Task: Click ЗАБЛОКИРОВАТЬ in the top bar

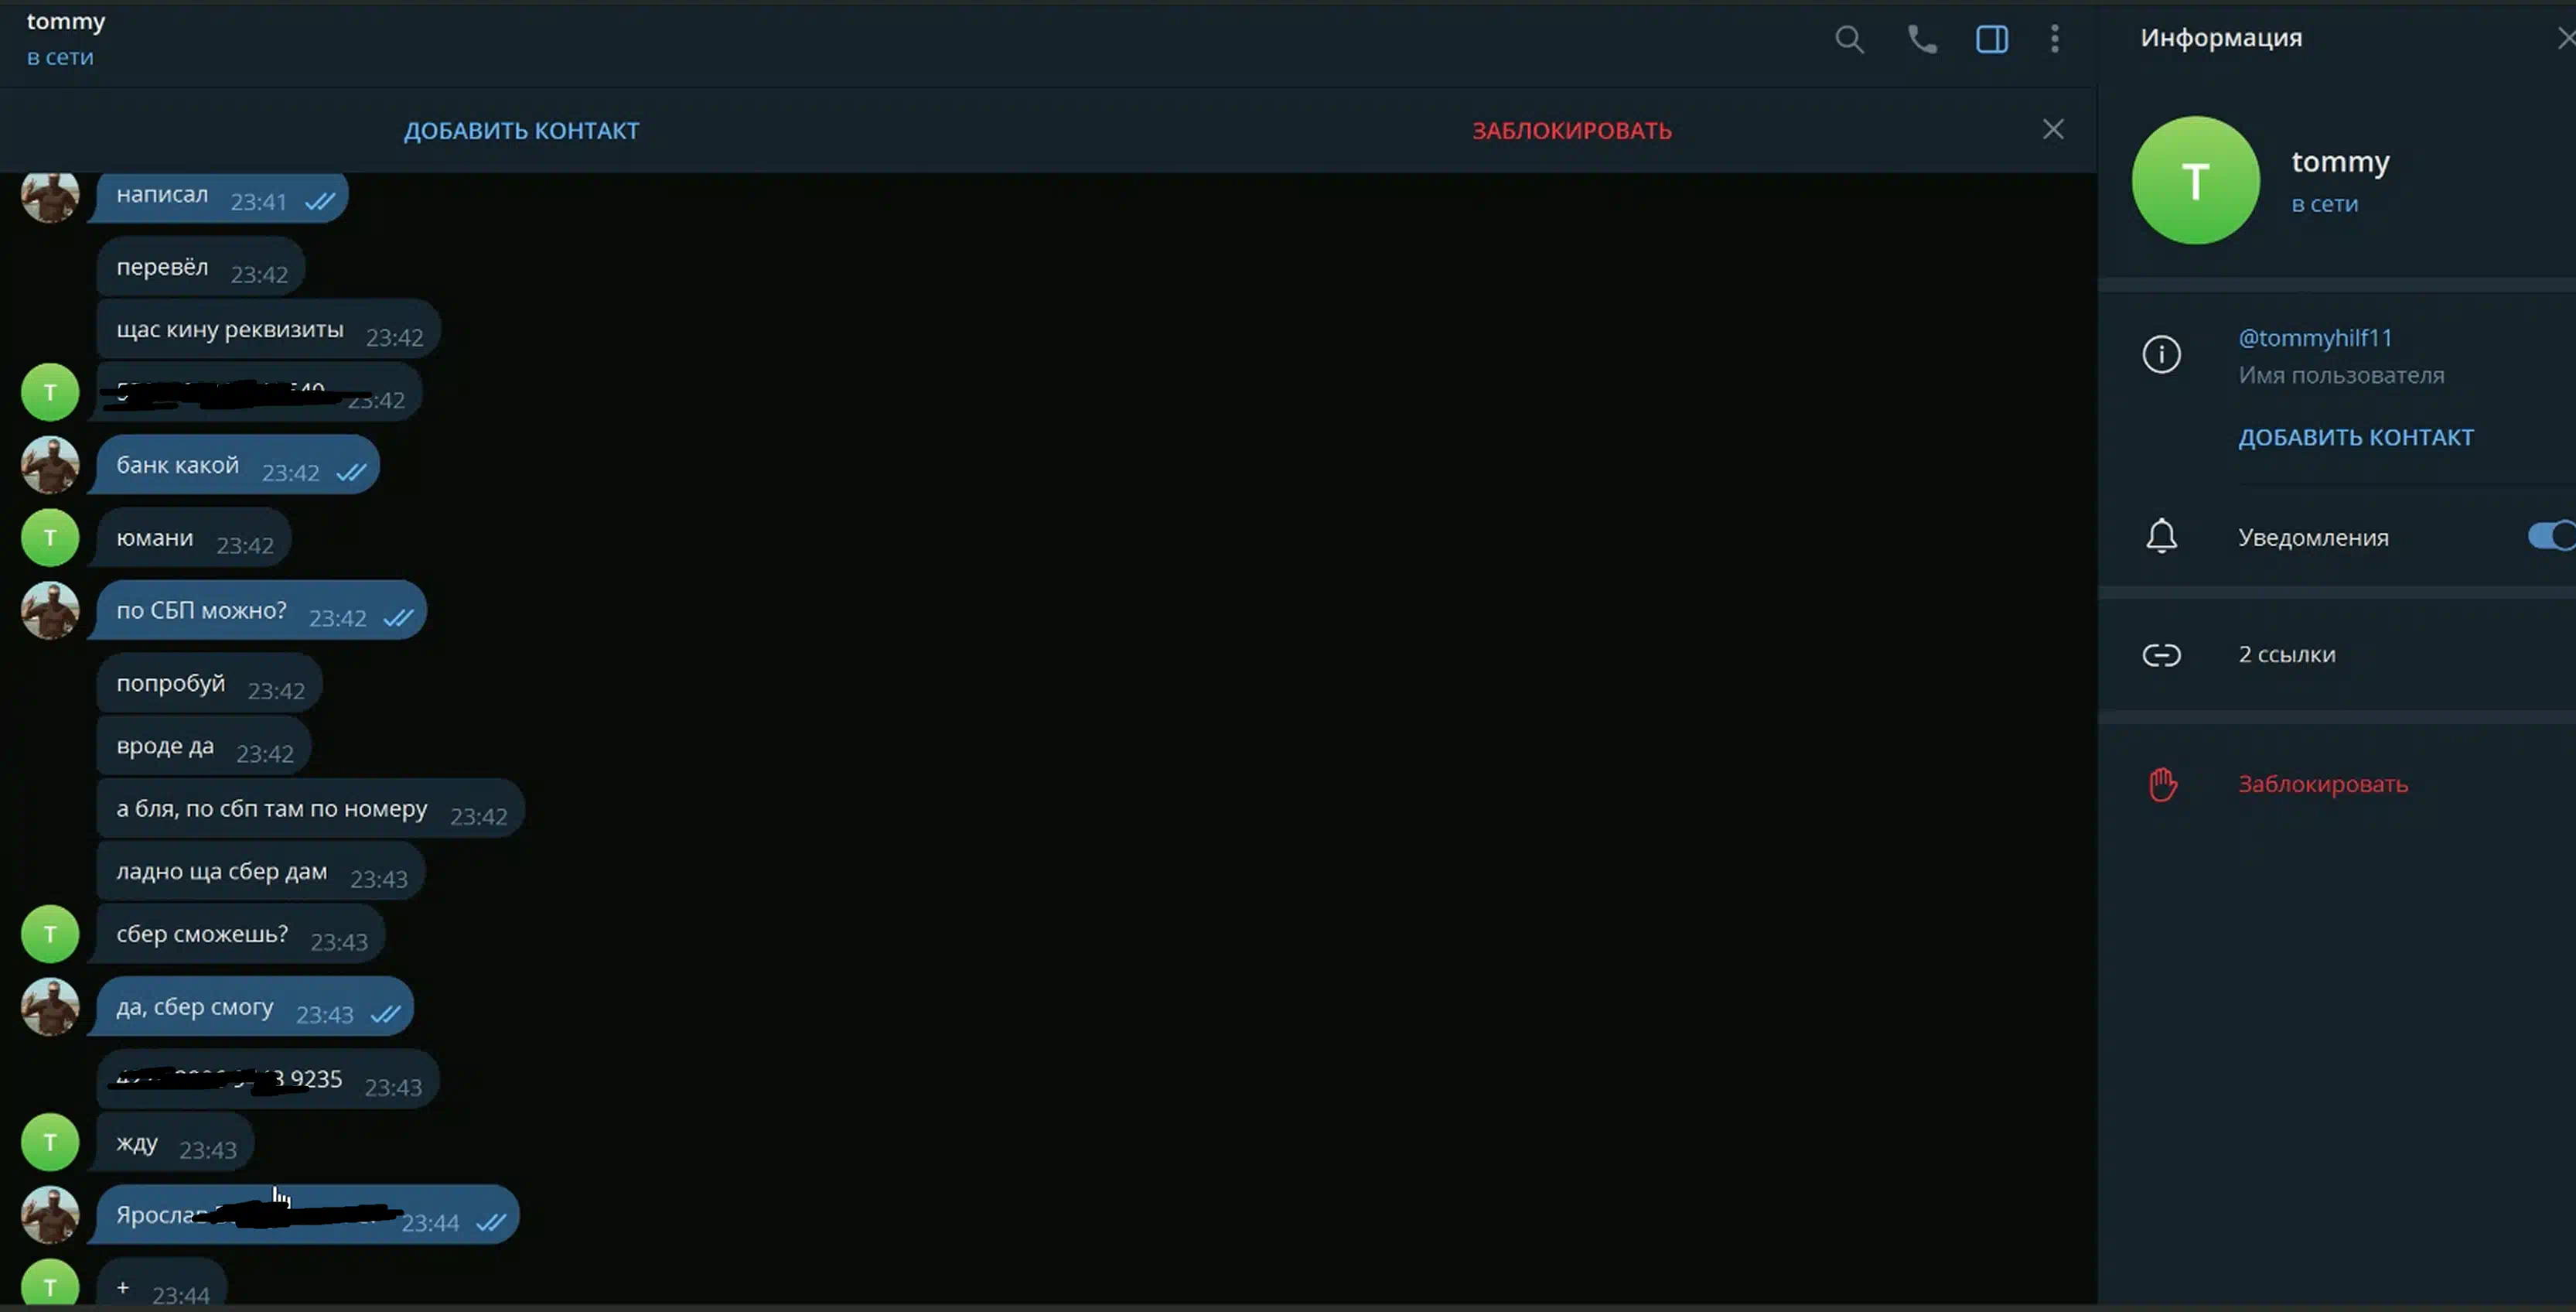Action: (1571, 131)
